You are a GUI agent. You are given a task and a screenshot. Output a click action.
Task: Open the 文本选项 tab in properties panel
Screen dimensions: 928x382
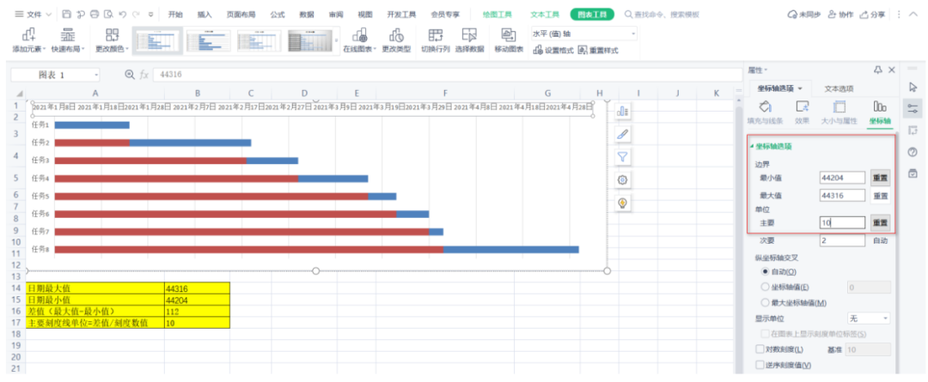839,88
